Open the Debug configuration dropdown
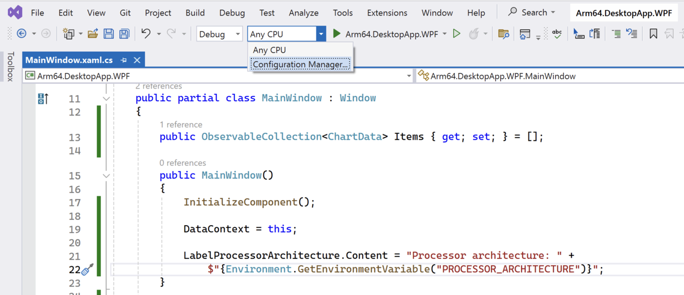The height and width of the screenshot is (295, 684). tap(220, 34)
